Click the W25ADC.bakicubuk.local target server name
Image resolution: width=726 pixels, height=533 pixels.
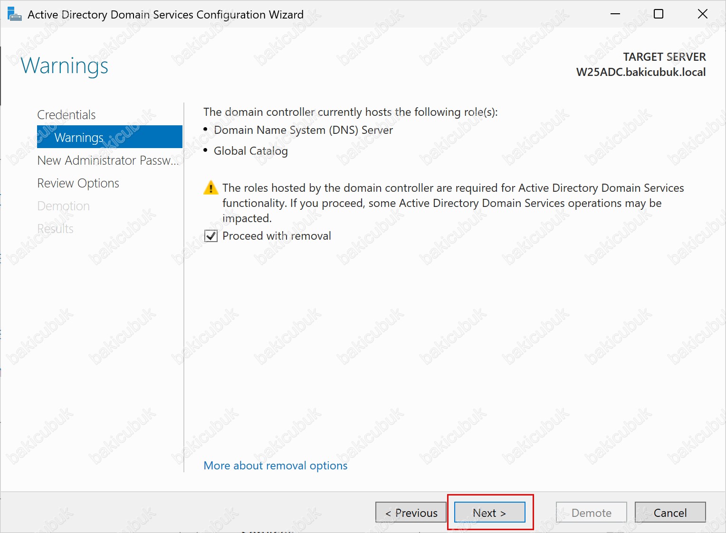[640, 72]
